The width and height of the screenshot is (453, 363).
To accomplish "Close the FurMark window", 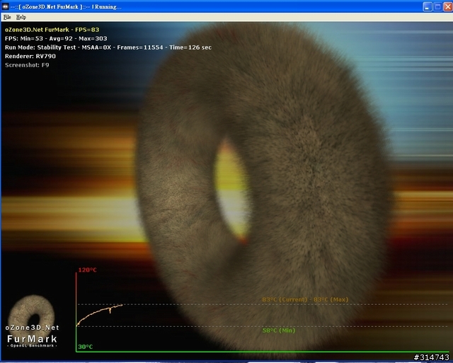I will point(448,6).
